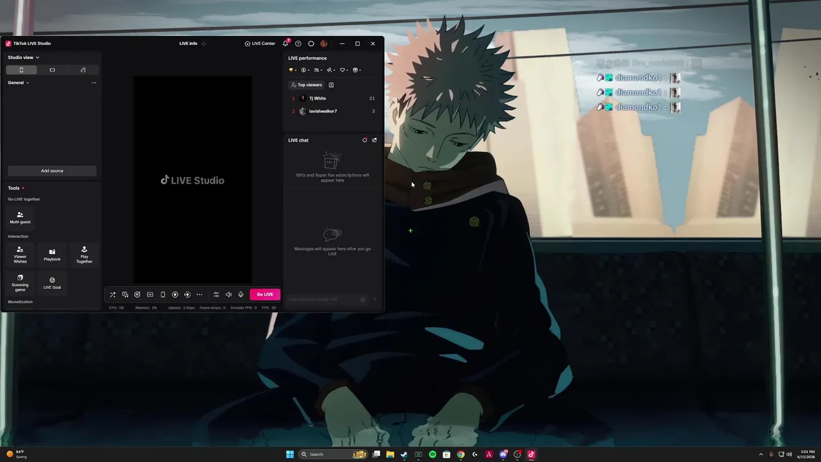
Task: Toggle the microphone icon in toolbar
Action: click(241, 295)
